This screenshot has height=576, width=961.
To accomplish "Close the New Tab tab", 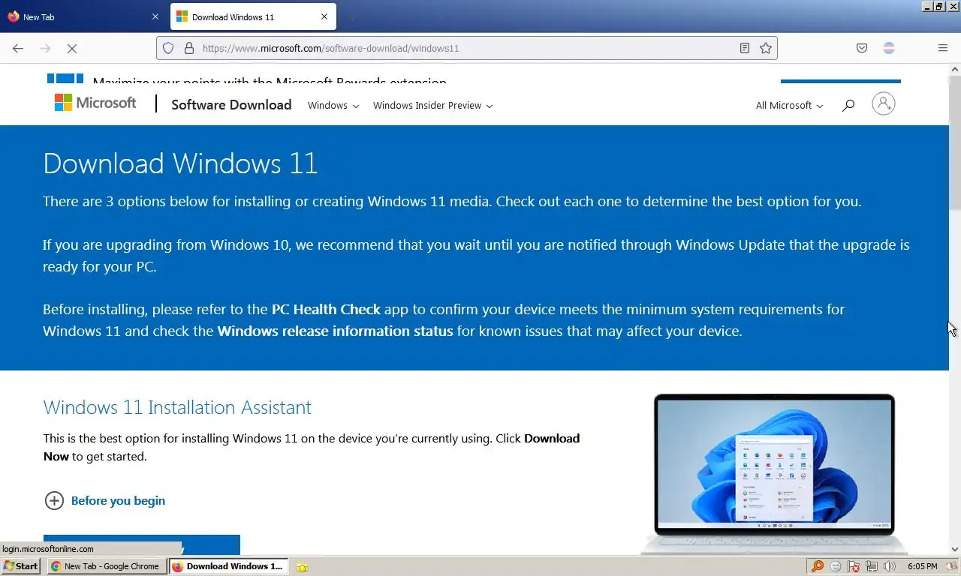I will pyautogui.click(x=155, y=16).
